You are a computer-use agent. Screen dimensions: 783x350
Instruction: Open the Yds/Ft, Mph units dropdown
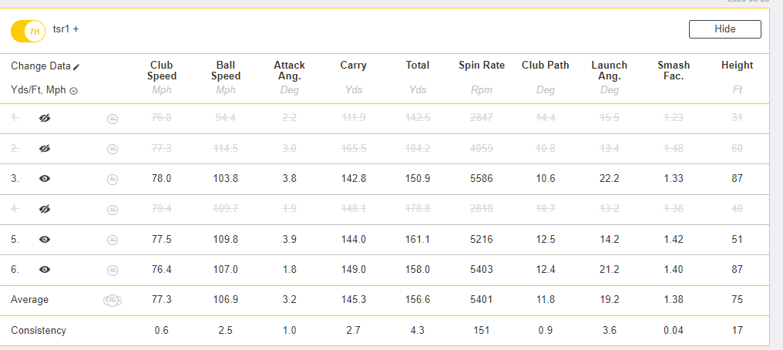tap(45, 90)
